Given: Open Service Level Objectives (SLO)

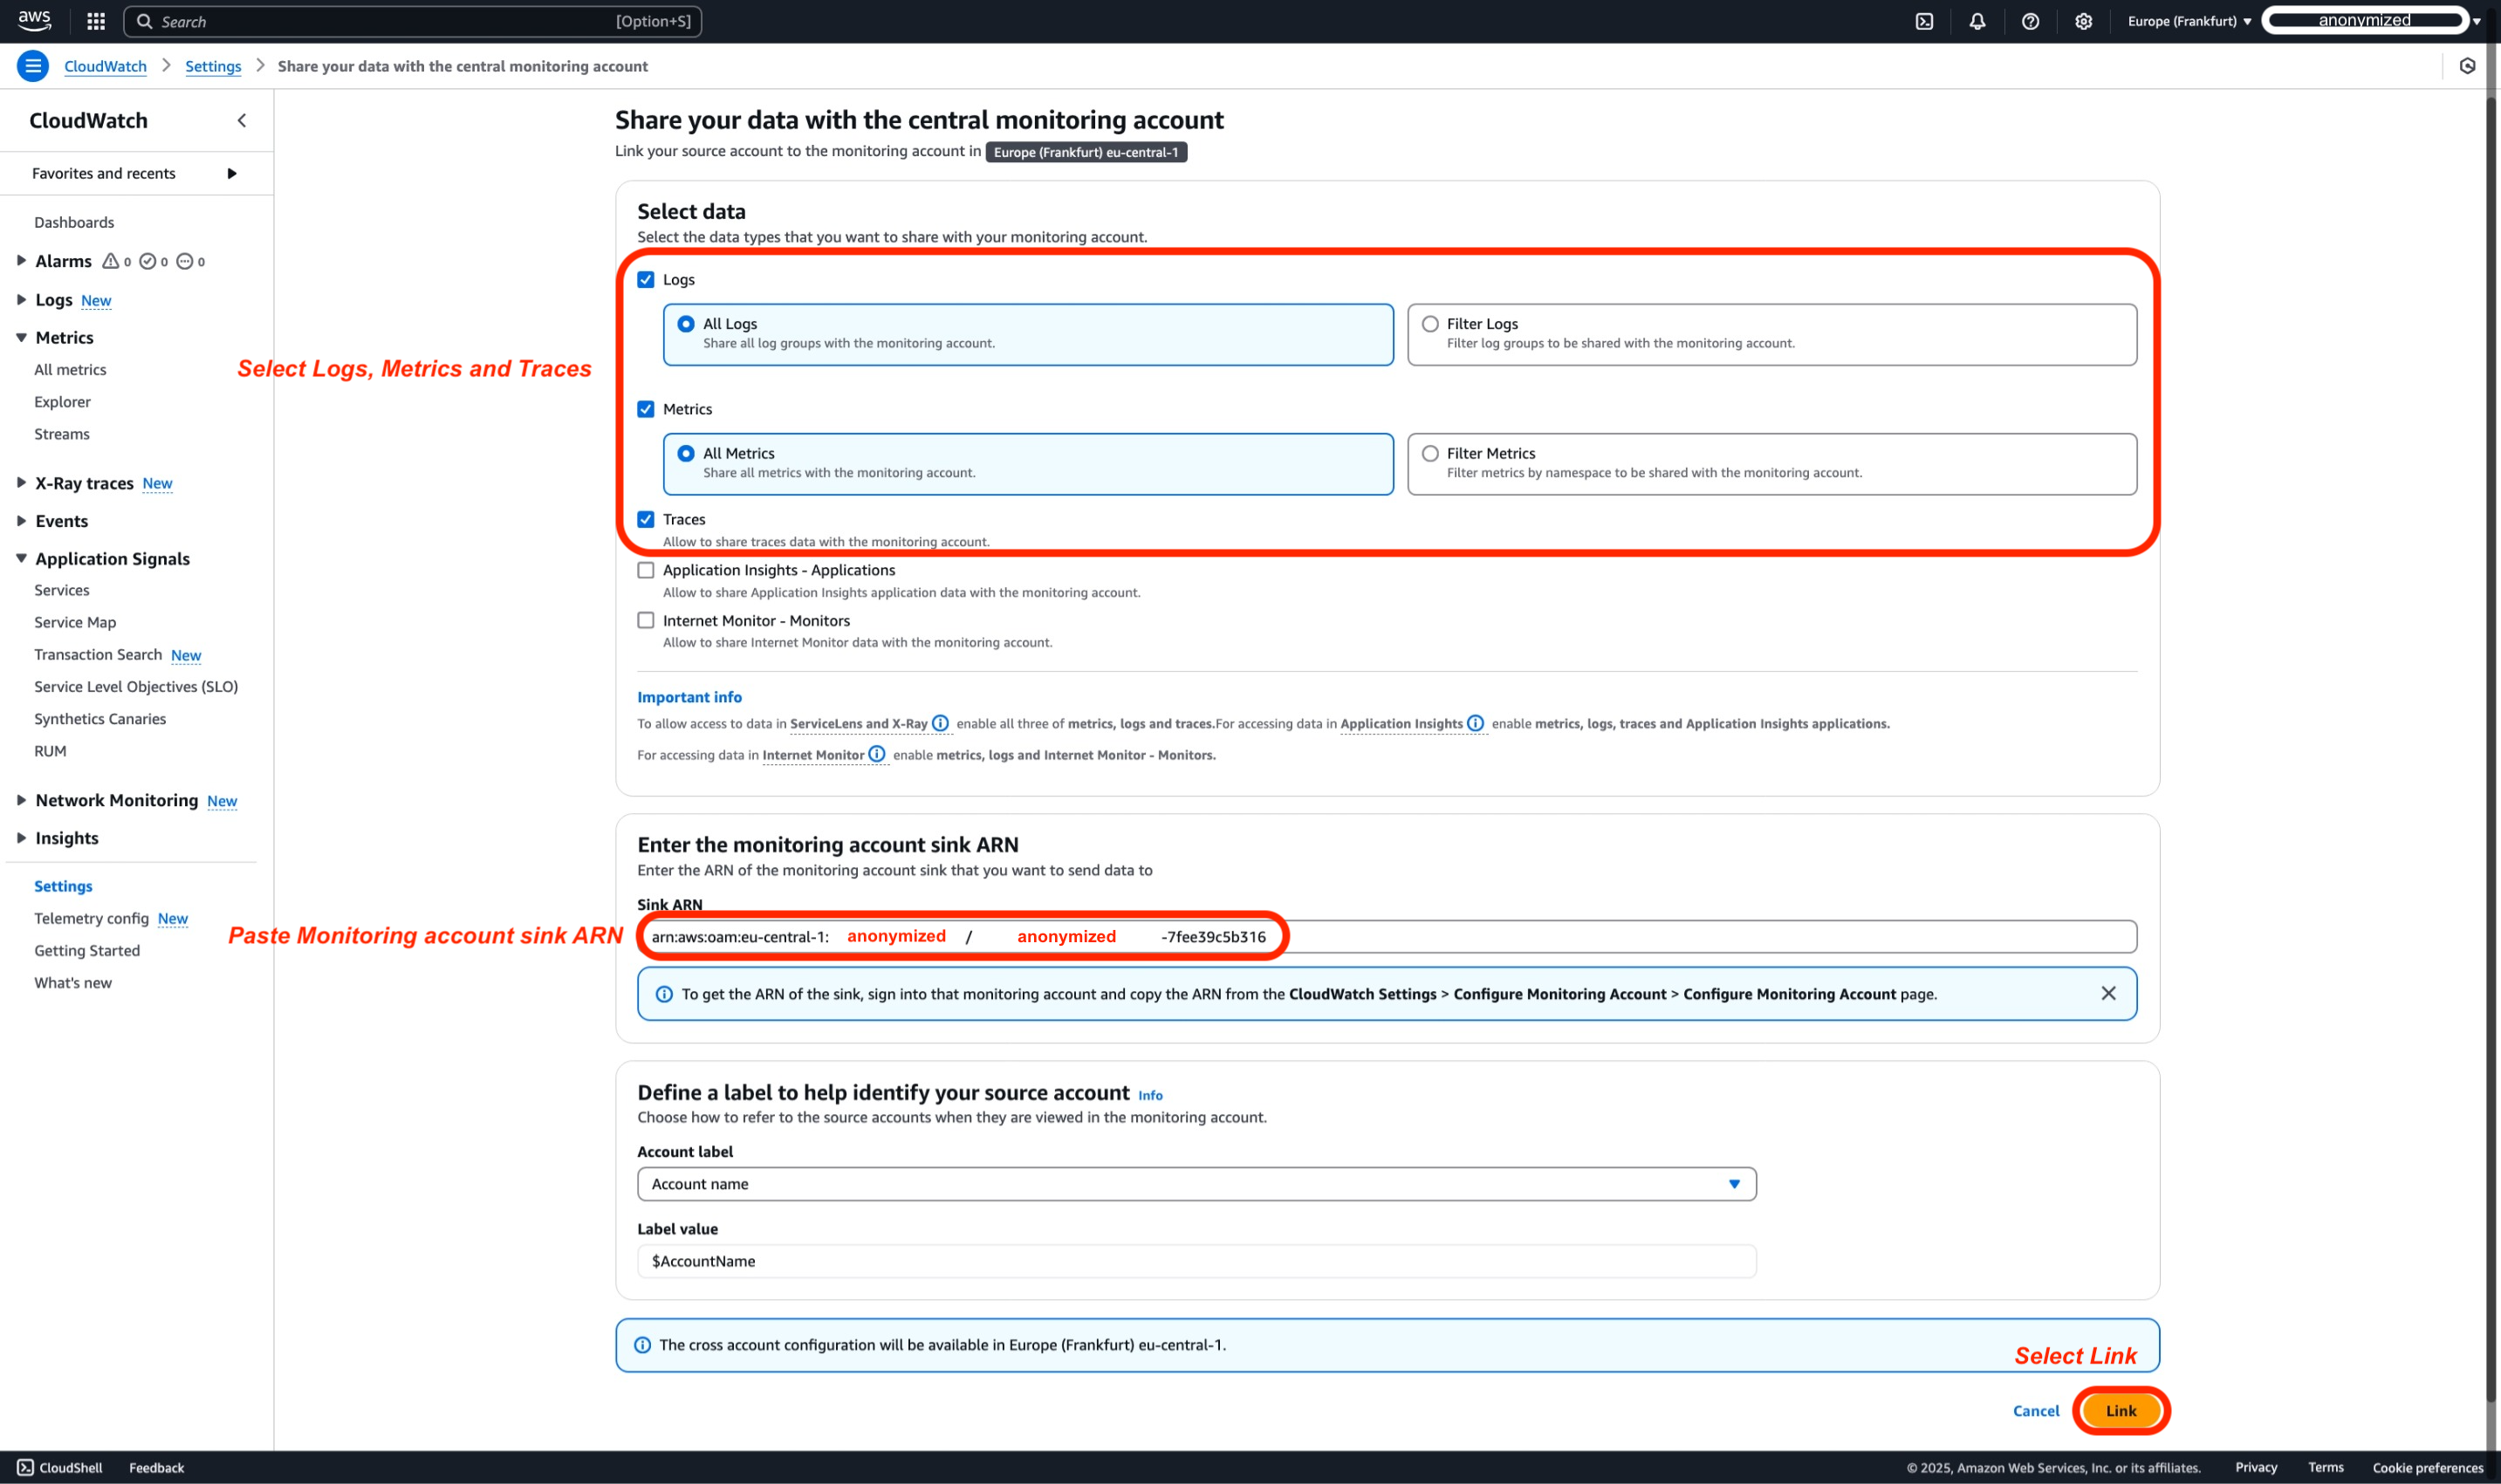Looking at the screenshot, I should click(136, 686).
